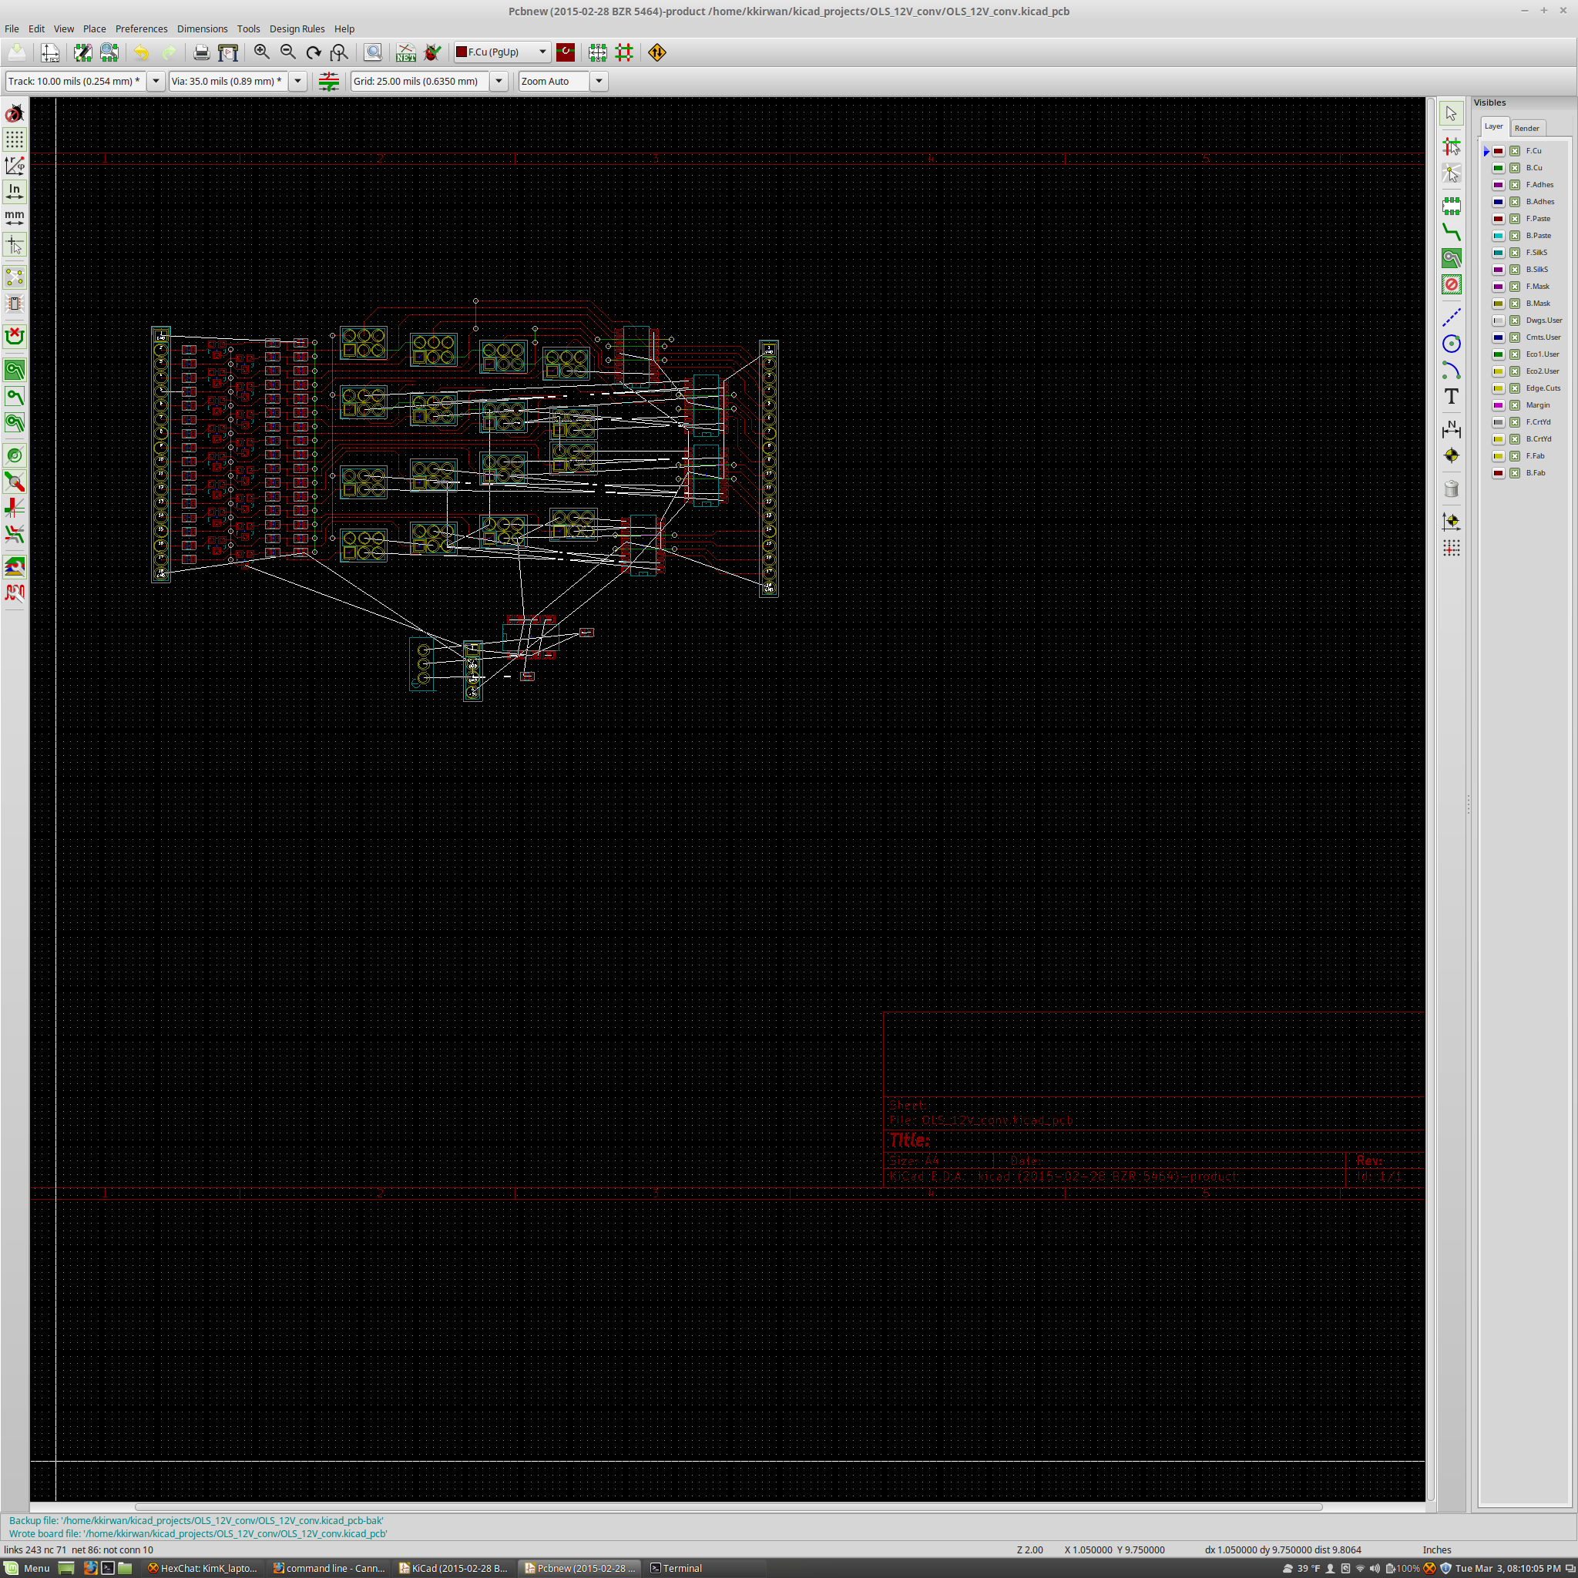Screen dimensions: 1578x1578
Task: Open the page settings icon
Action: tap(50, 53)
